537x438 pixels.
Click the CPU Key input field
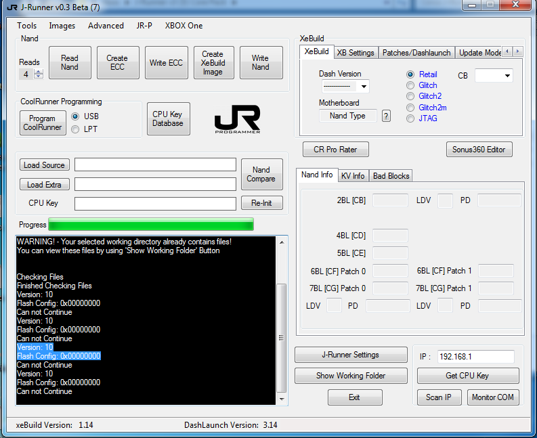[x=155, y=203]
